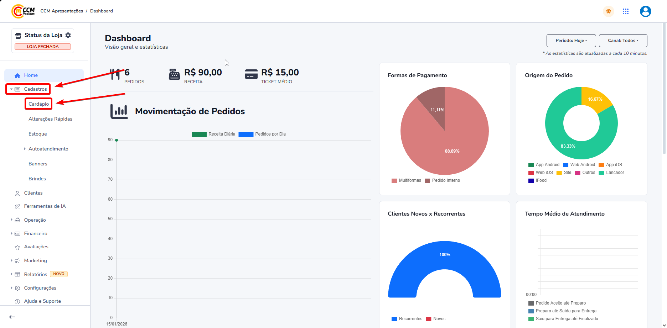Open the apps grid menu

click(x=626, y=11)
